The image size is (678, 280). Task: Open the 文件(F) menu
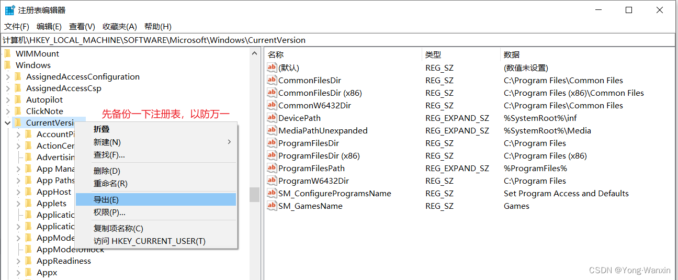[17, 26]
